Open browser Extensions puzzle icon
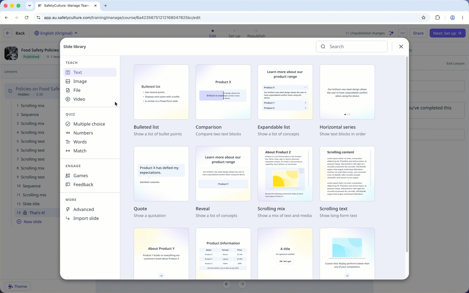469x293 pixels. 437,18
